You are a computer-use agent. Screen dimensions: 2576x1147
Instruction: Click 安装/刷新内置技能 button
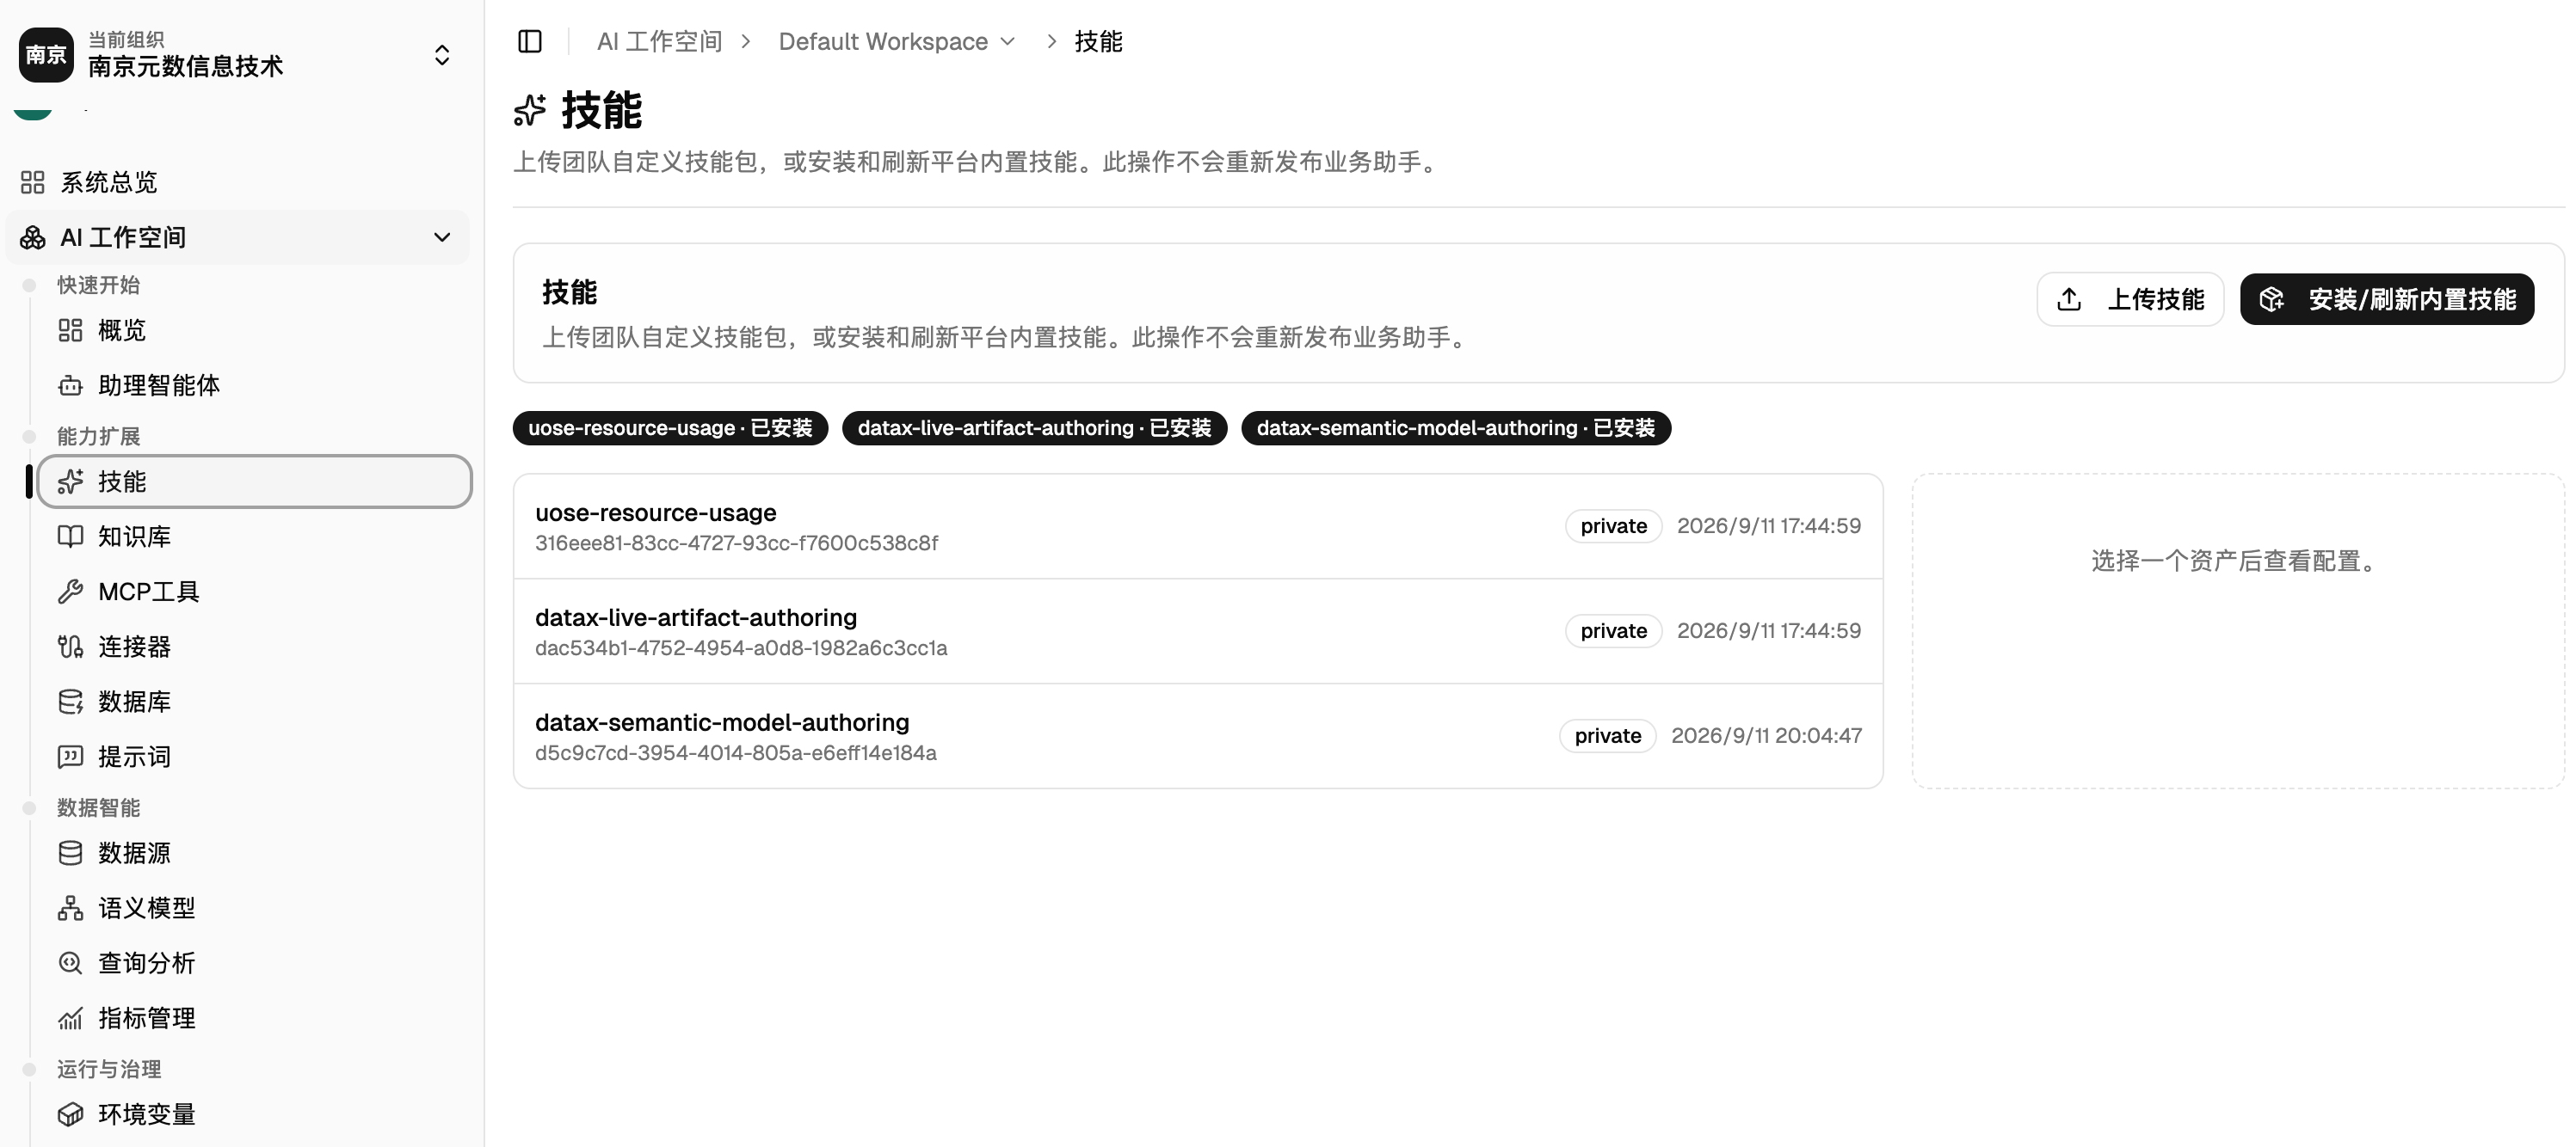(x=2387, y=298)
